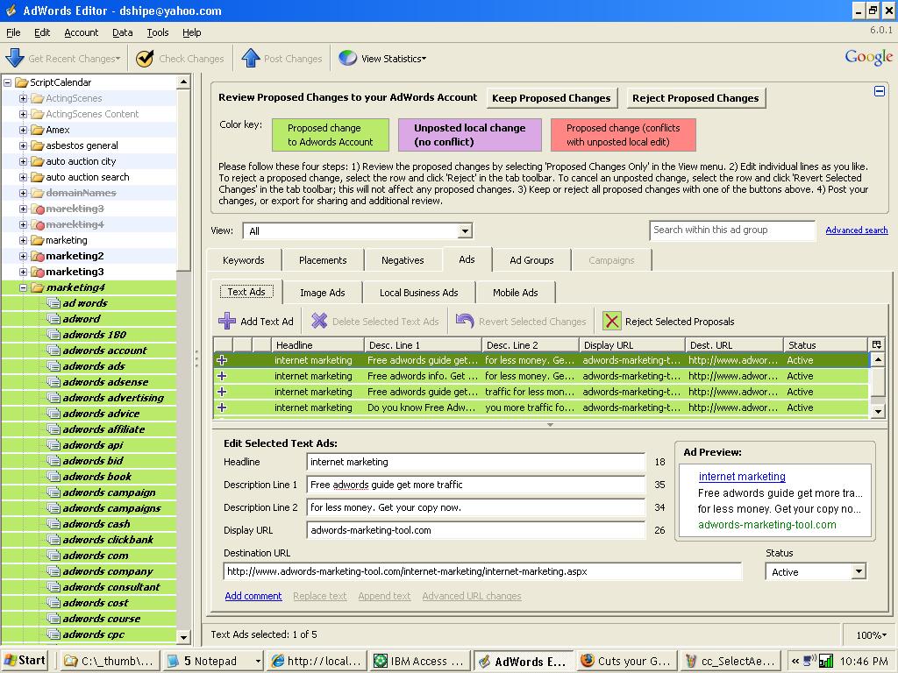898x673 pixels.
Task: Sort the table by Headline column
Action: coord(318,344)
